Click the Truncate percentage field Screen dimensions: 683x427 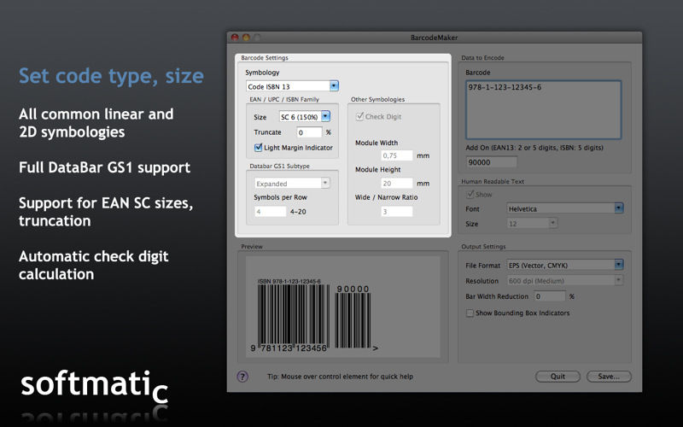tap(309, 132)
